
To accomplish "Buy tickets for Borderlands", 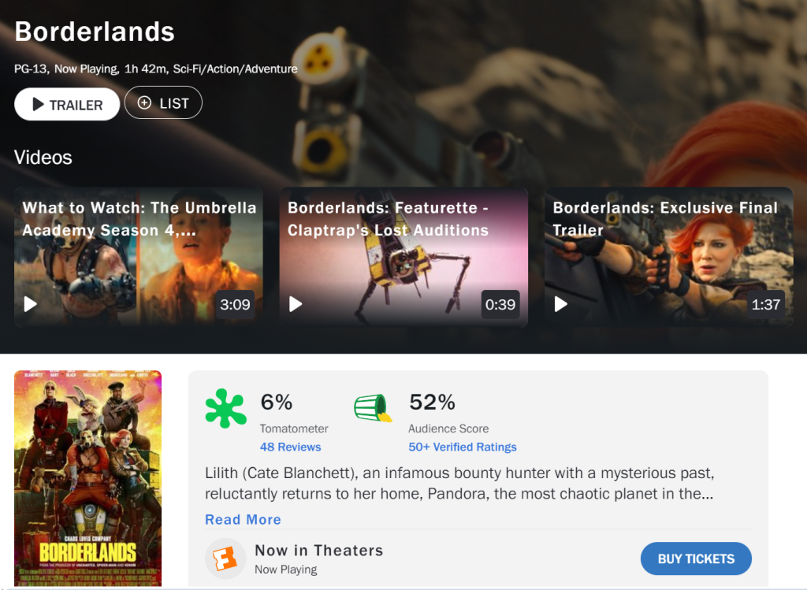I will (x=696, y=558).
